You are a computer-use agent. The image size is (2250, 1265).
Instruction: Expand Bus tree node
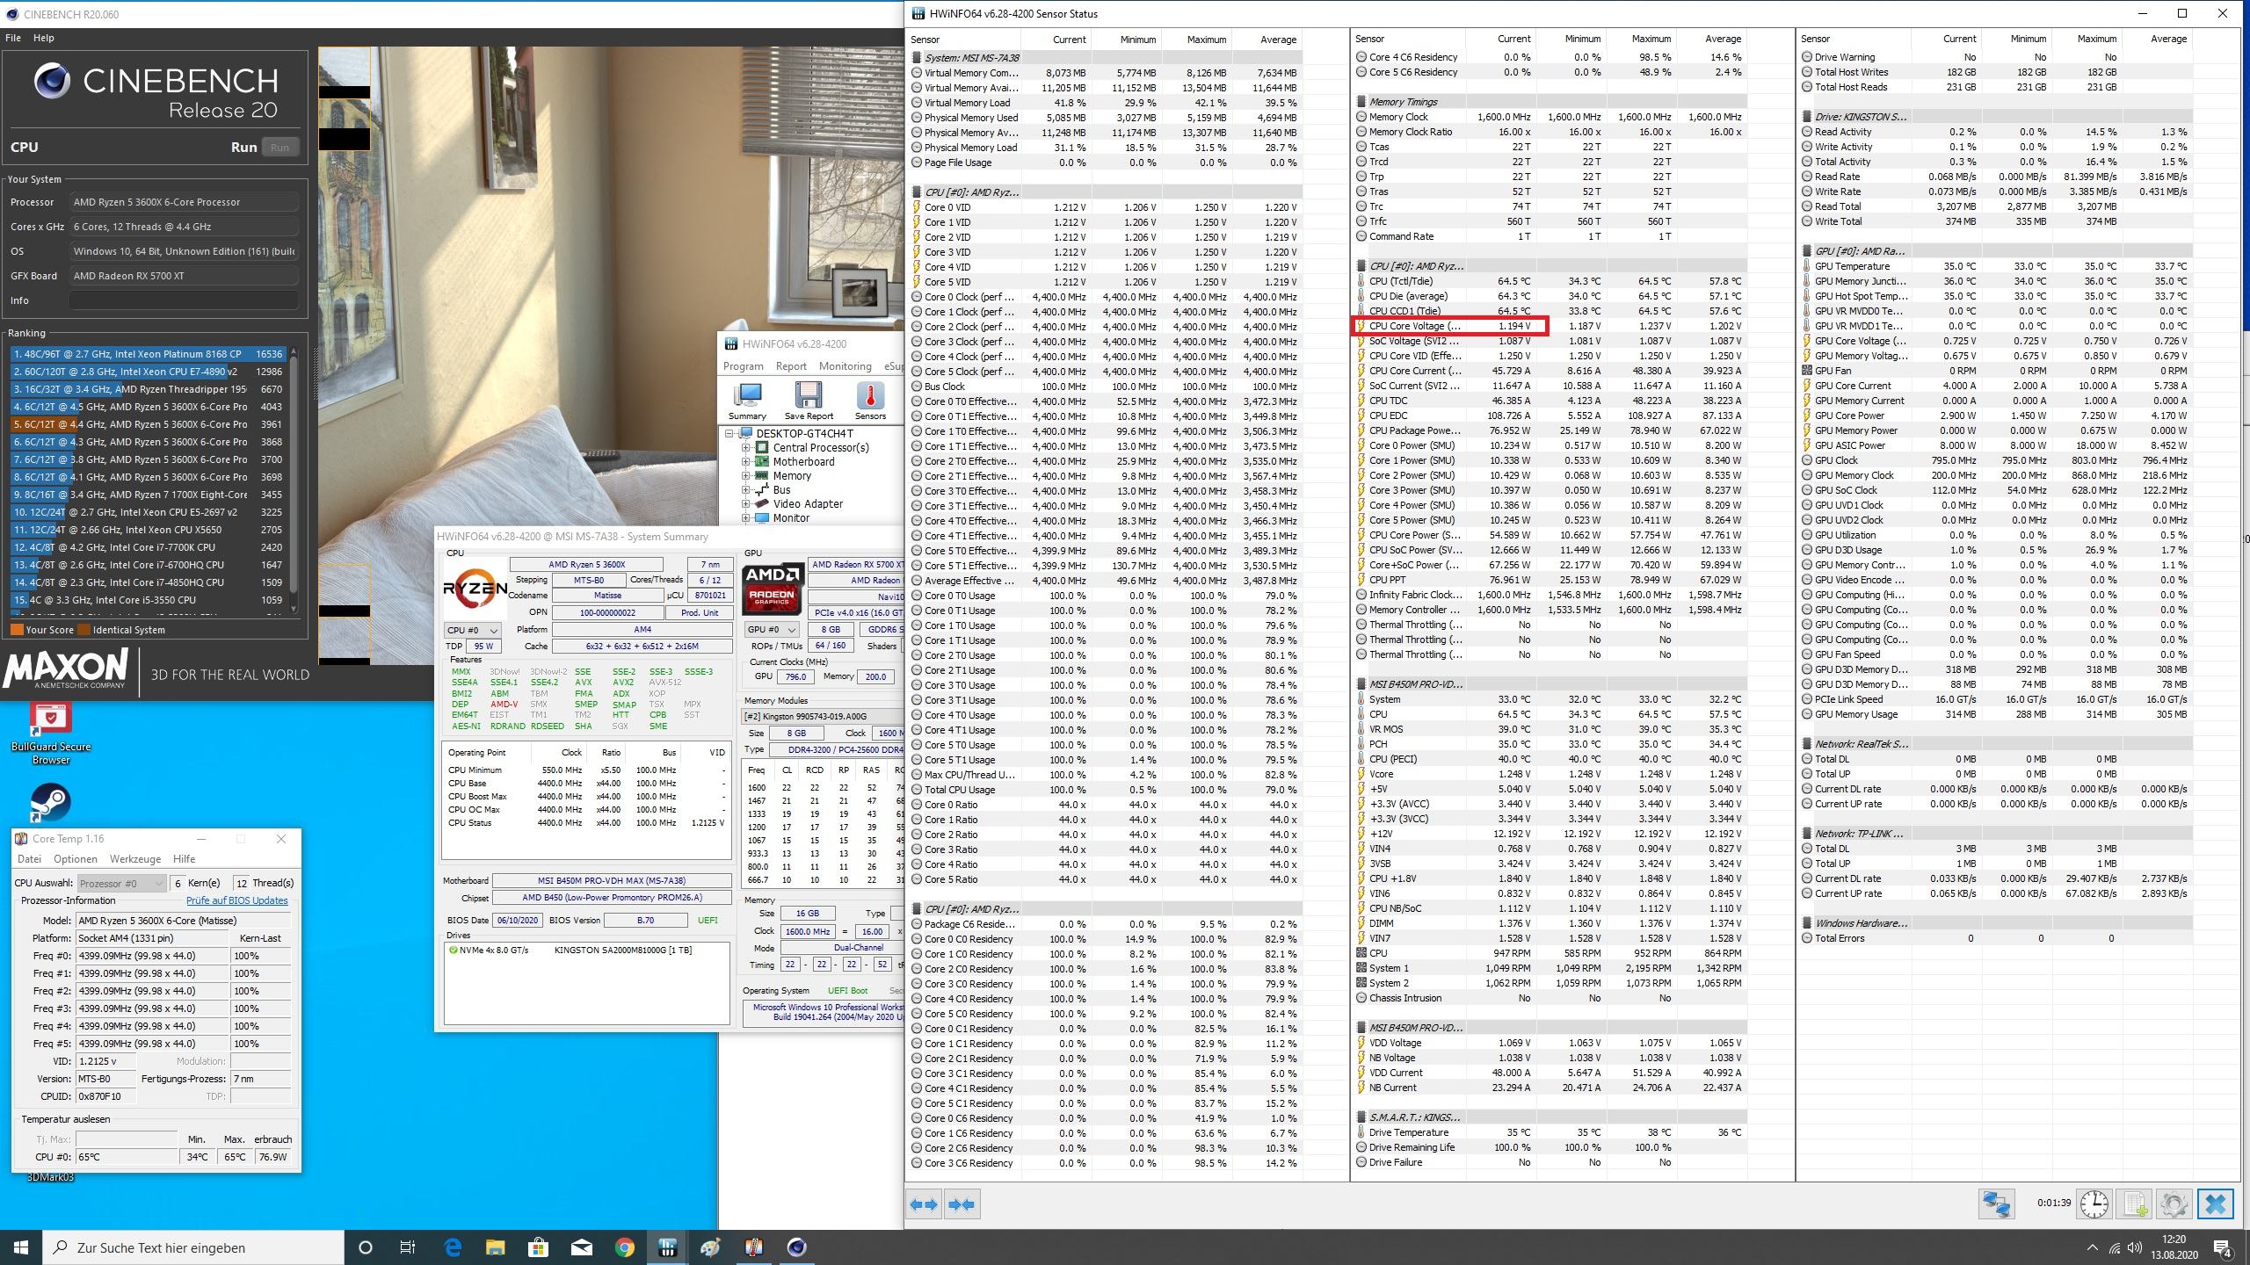746,489
